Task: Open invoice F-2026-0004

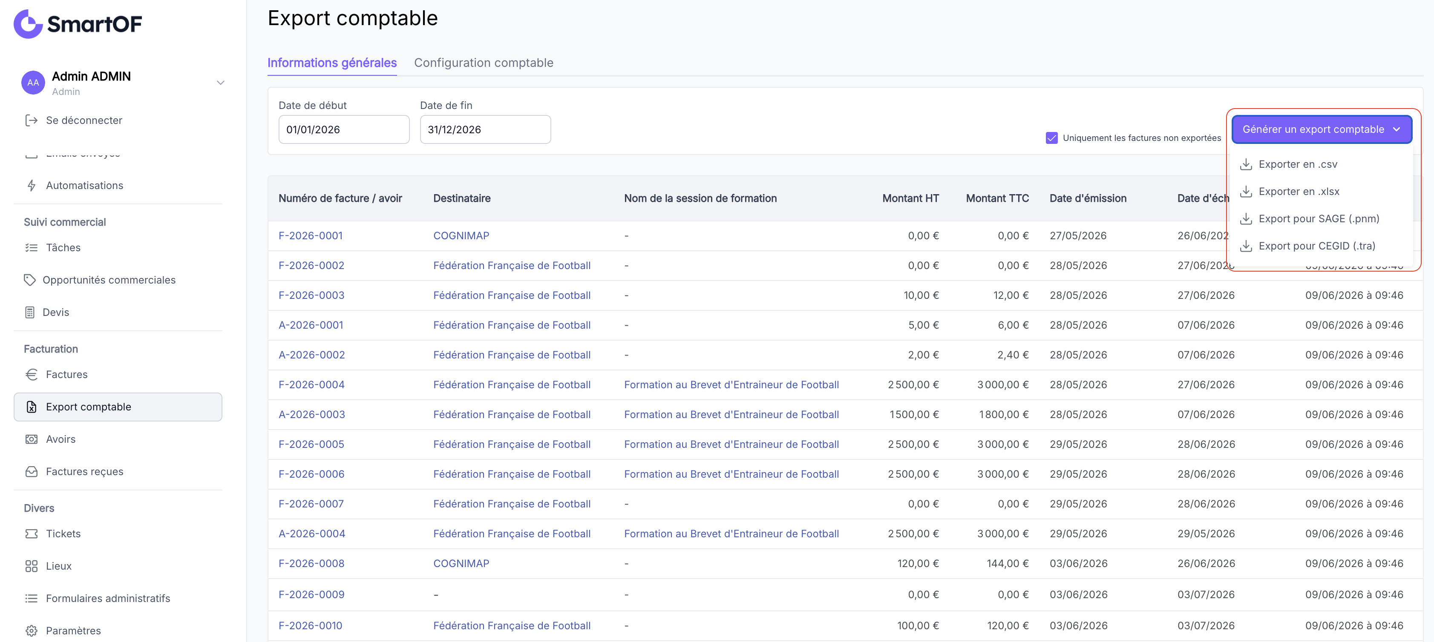Action: tap(311, 384)
